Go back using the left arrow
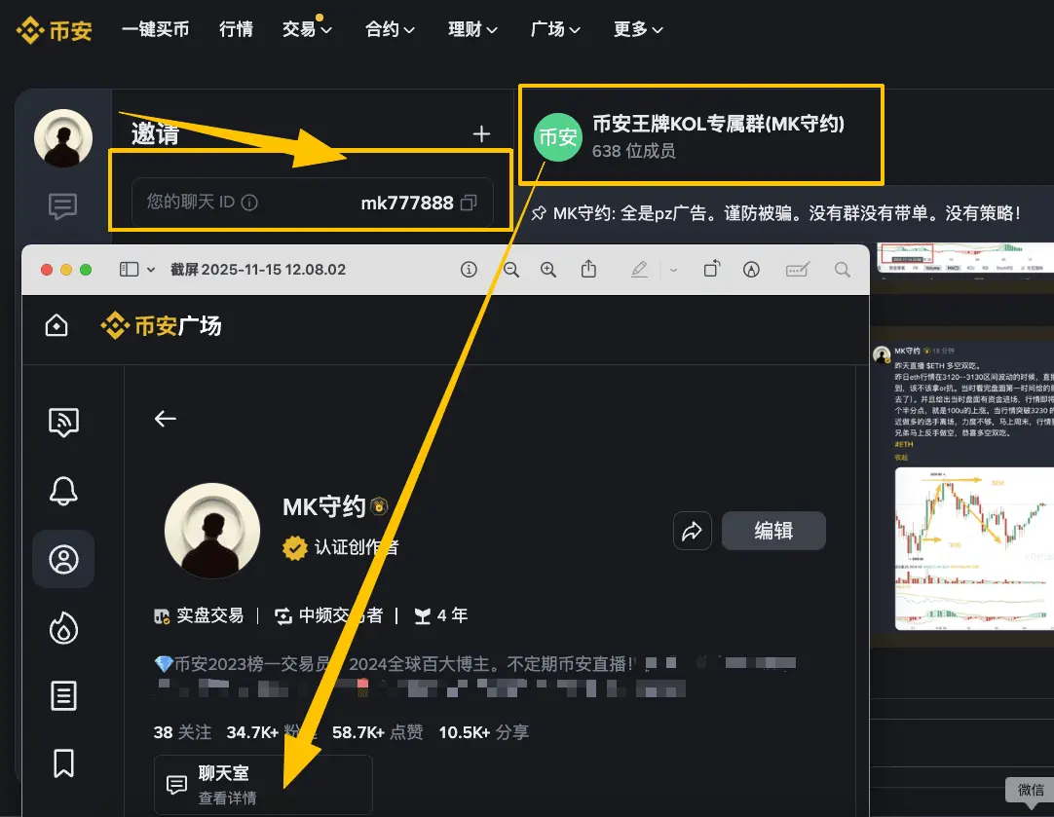 [x=166, y=419]
